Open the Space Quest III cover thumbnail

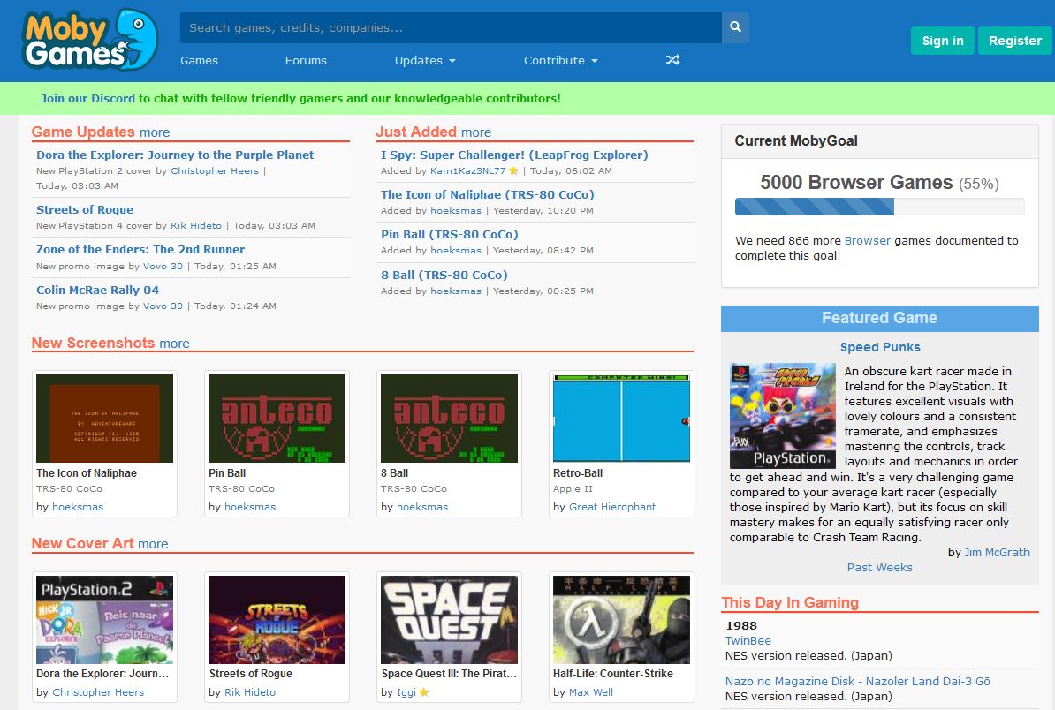coord(449,619)
